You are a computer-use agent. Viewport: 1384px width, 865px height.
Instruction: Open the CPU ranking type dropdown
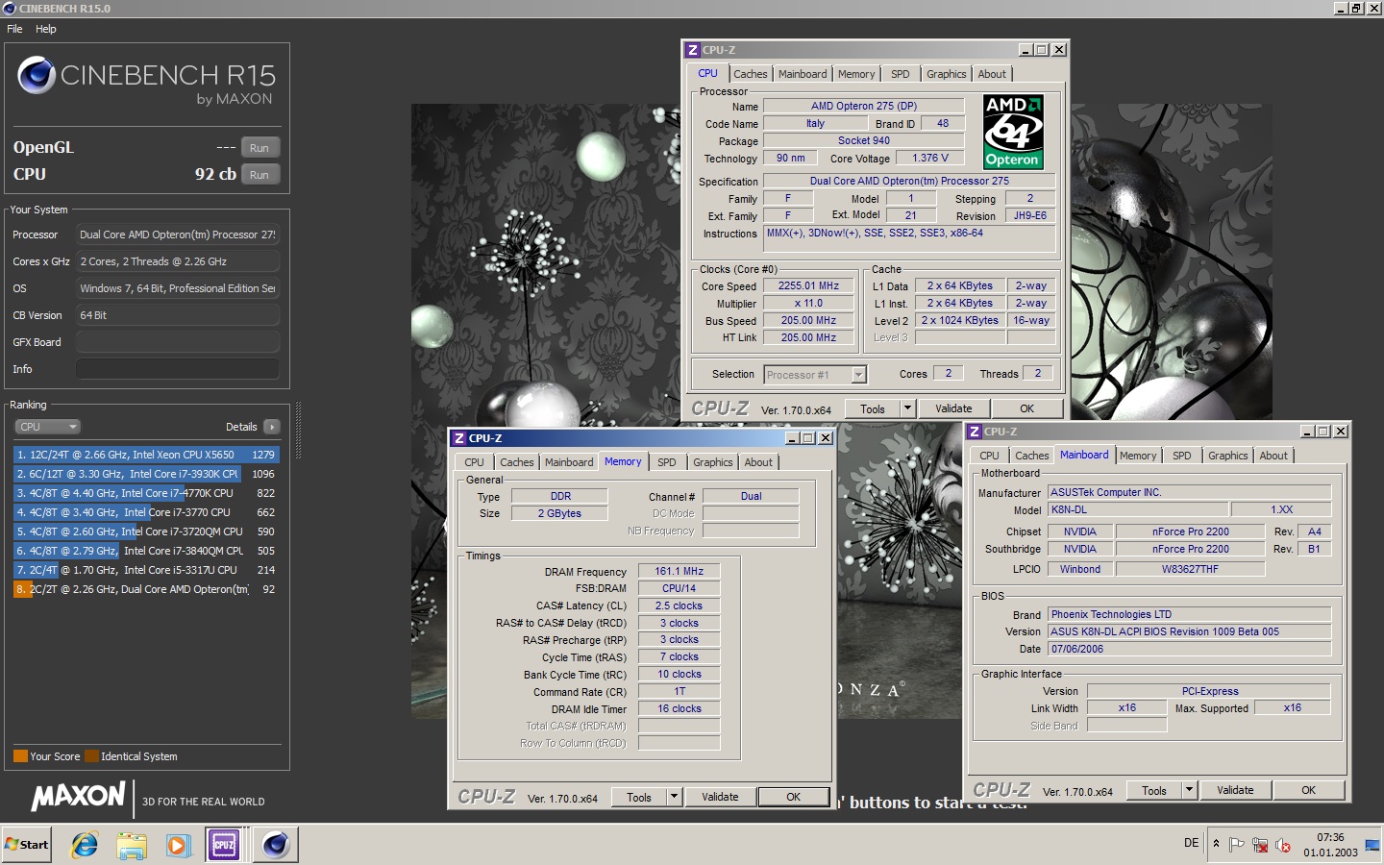tap(47, 427)
